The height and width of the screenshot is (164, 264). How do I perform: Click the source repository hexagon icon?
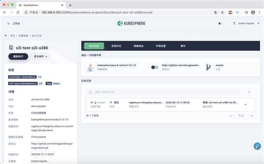point(154,67)
